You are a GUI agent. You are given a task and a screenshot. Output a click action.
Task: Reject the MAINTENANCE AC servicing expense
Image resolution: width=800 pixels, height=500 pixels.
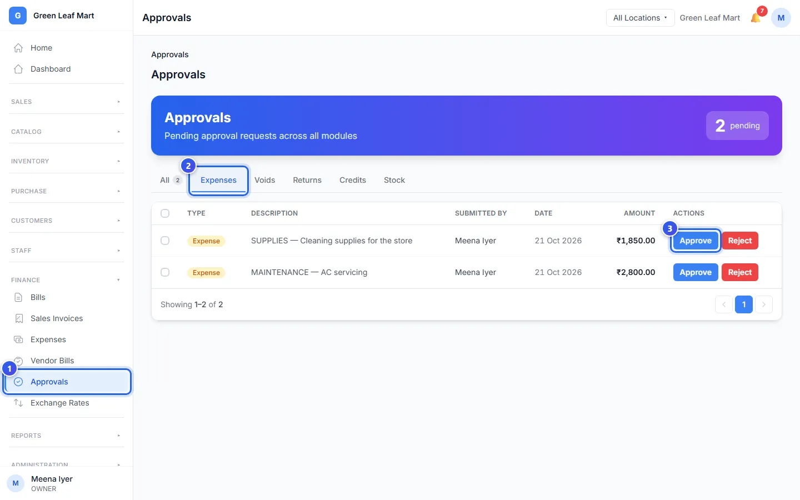[740, 272]
